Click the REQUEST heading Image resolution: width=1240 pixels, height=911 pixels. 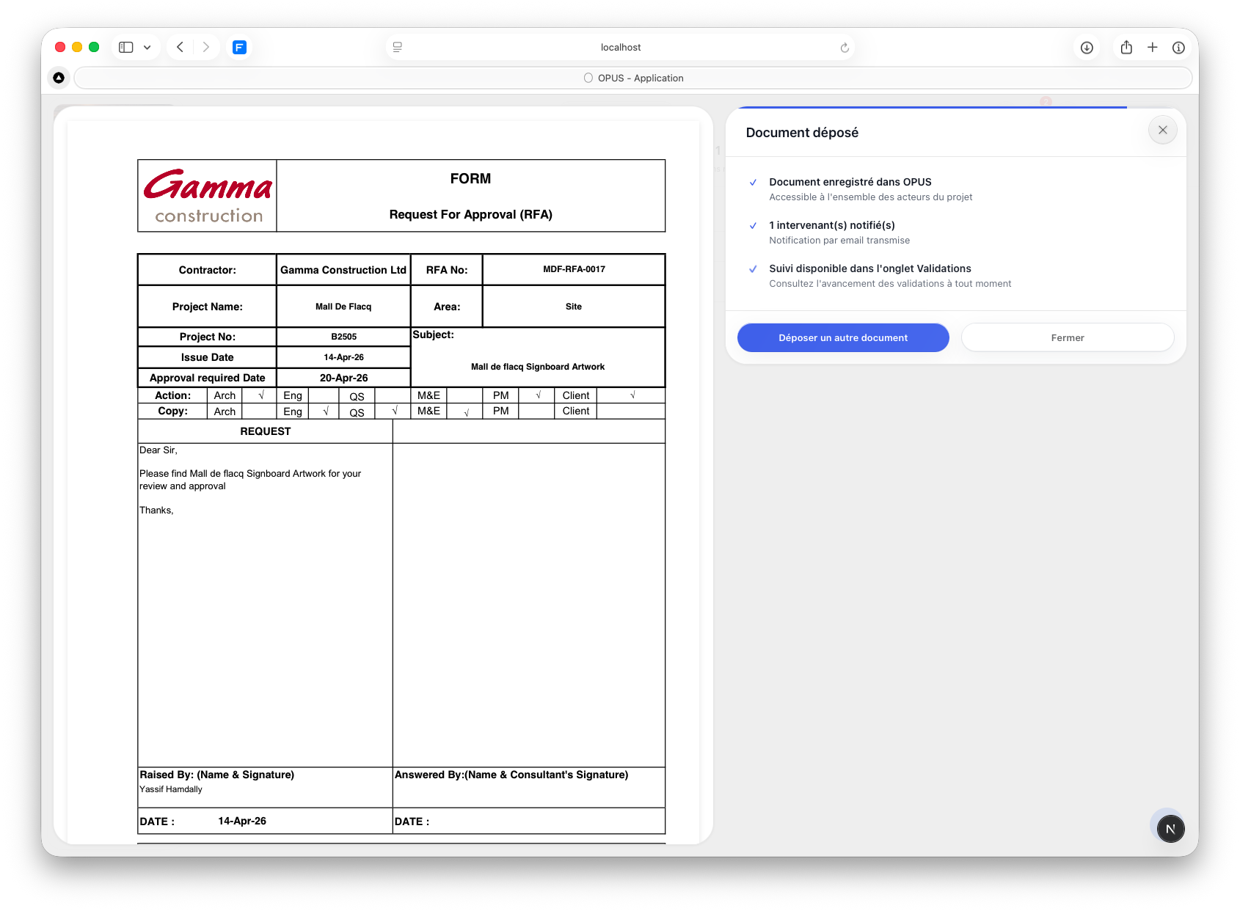coord(266,431)
